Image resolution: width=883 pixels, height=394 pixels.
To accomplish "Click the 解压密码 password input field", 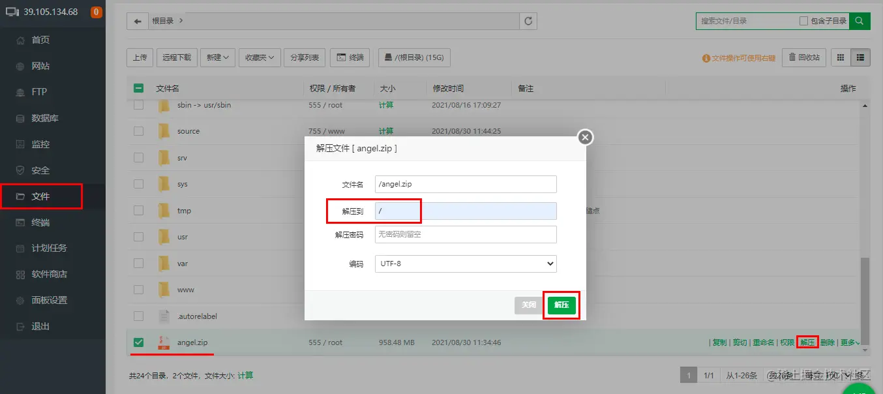I will point(465,234).
